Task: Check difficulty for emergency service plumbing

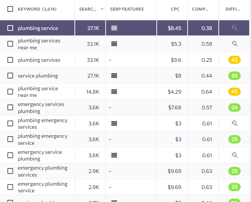Action: (x=234, y=155)
